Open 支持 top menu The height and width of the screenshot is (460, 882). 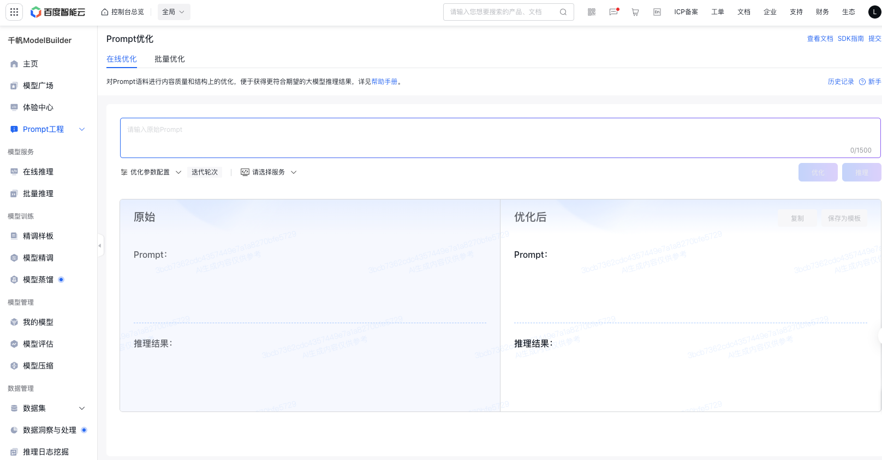pyautogui.click(x=796, y=12)
